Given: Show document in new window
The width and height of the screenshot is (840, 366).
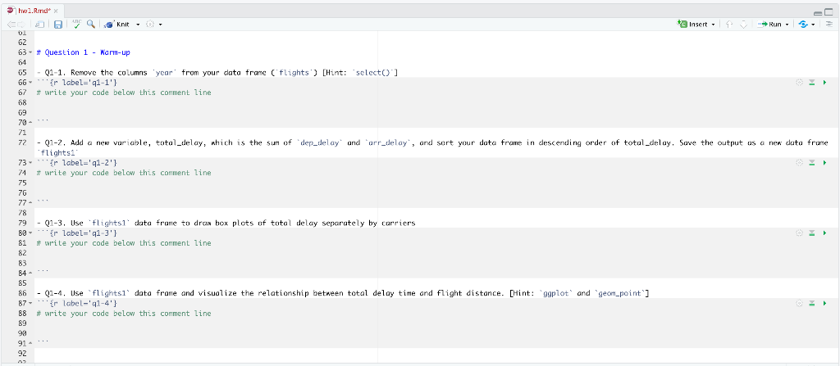Looking at the screenshot, I should (39, 24).
